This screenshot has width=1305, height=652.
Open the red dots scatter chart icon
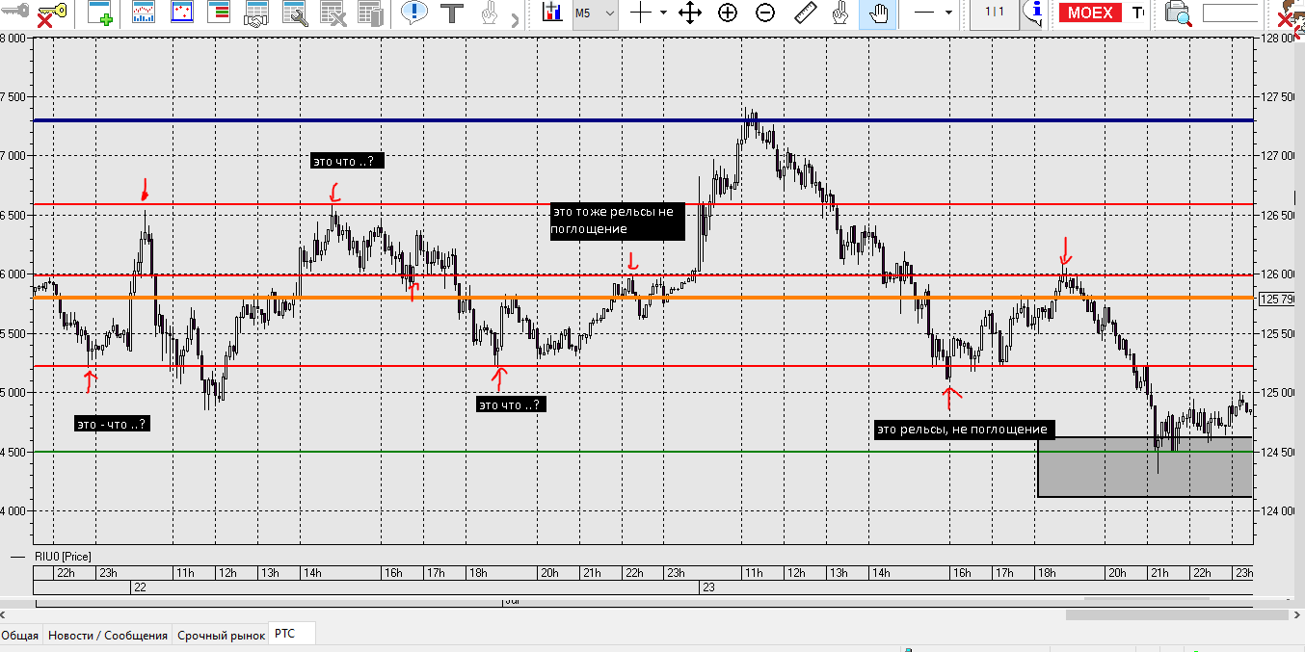point(182,13)
